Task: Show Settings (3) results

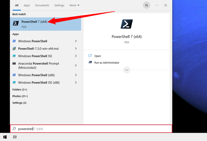Action: 19,103
